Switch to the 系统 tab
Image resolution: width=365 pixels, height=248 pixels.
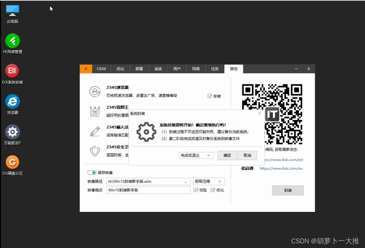coord(158,69)
